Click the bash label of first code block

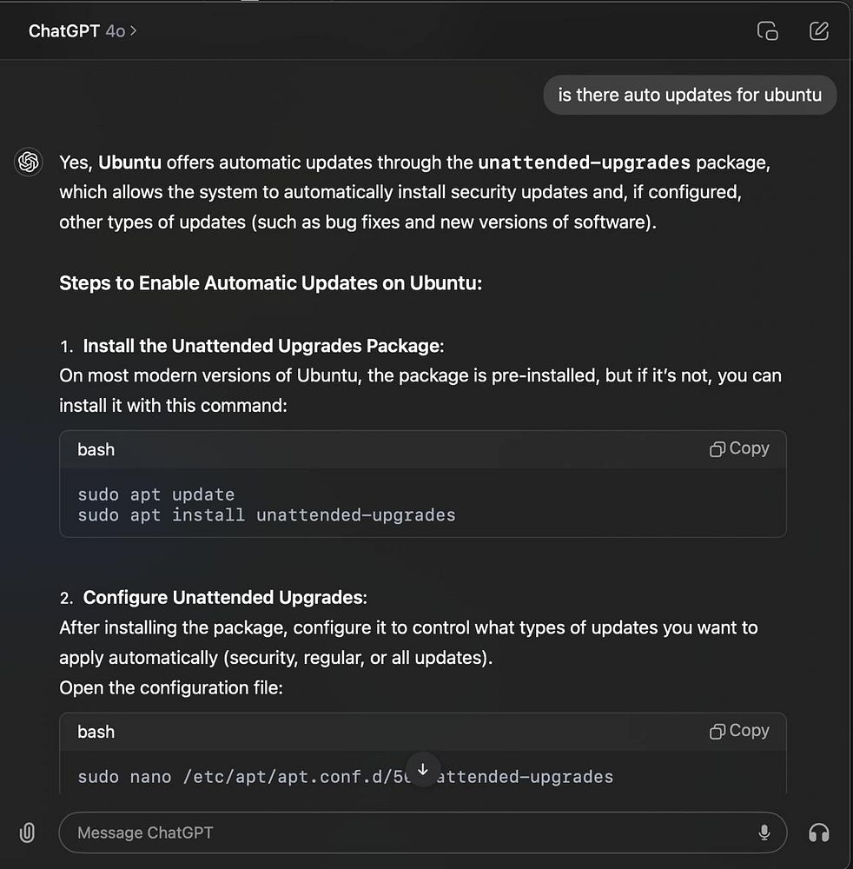click(x=96, y=449)
